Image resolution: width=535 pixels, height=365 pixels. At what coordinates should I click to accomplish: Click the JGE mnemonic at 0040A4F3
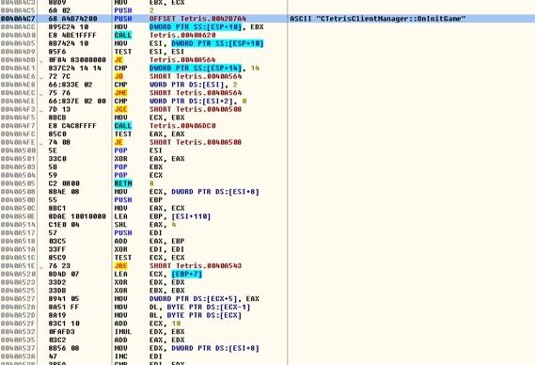pyautogui.click(x=120, y=109)
